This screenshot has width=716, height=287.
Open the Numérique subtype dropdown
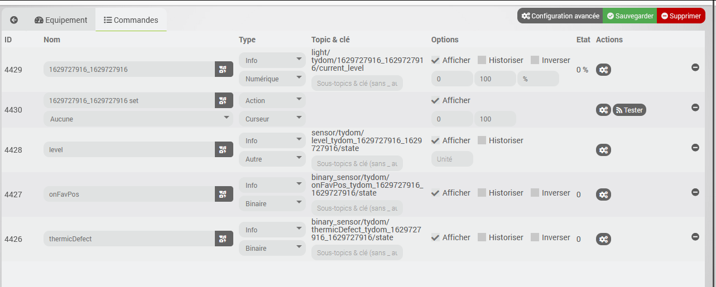click(272, 79)
